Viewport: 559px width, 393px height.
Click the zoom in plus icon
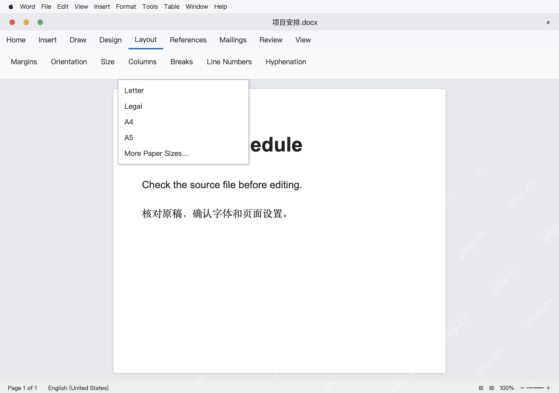tap(548, 388)
